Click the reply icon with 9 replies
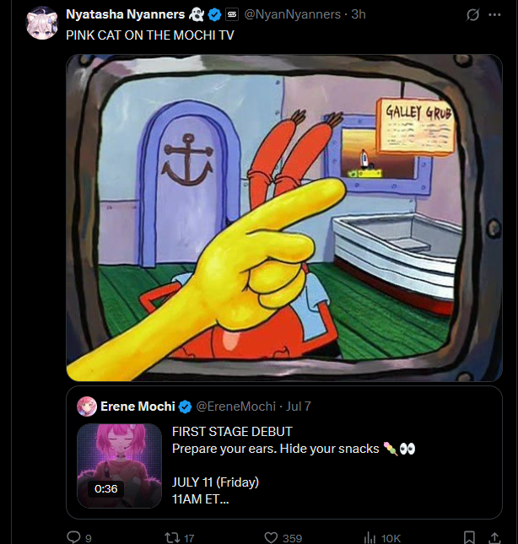The width and height of the screenshot is (518, 544). pos(73,537)
